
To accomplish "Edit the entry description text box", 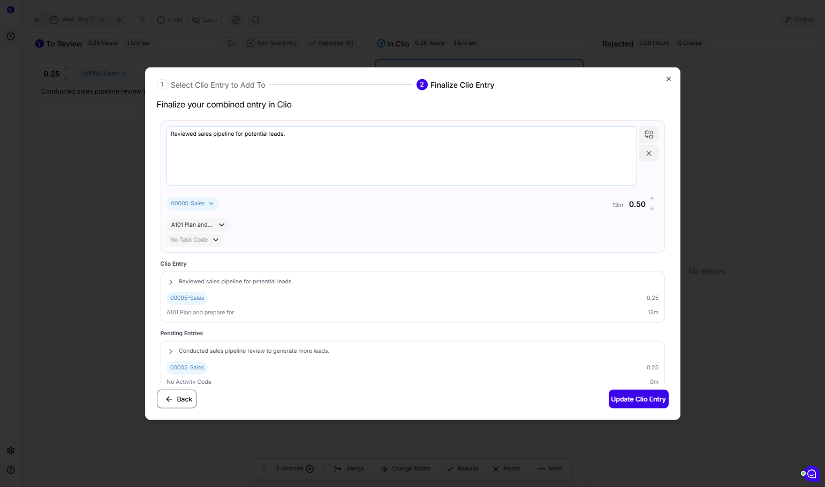I will 402,156.
